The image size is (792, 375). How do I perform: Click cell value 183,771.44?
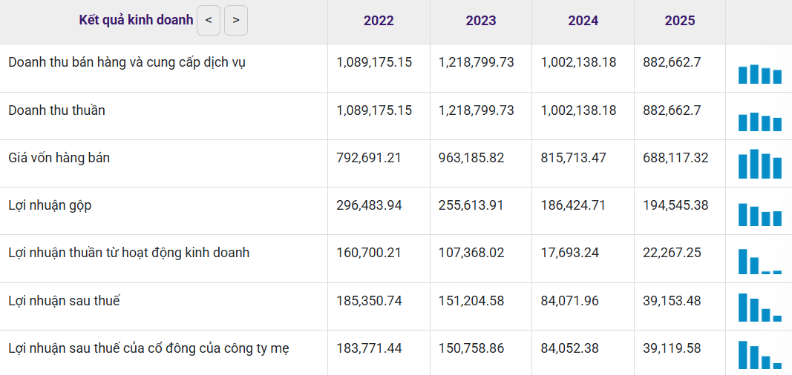[369, 348]
